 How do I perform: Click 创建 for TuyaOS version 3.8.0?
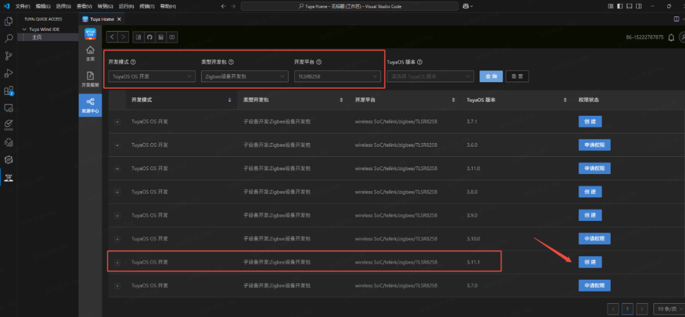point(590,192)
